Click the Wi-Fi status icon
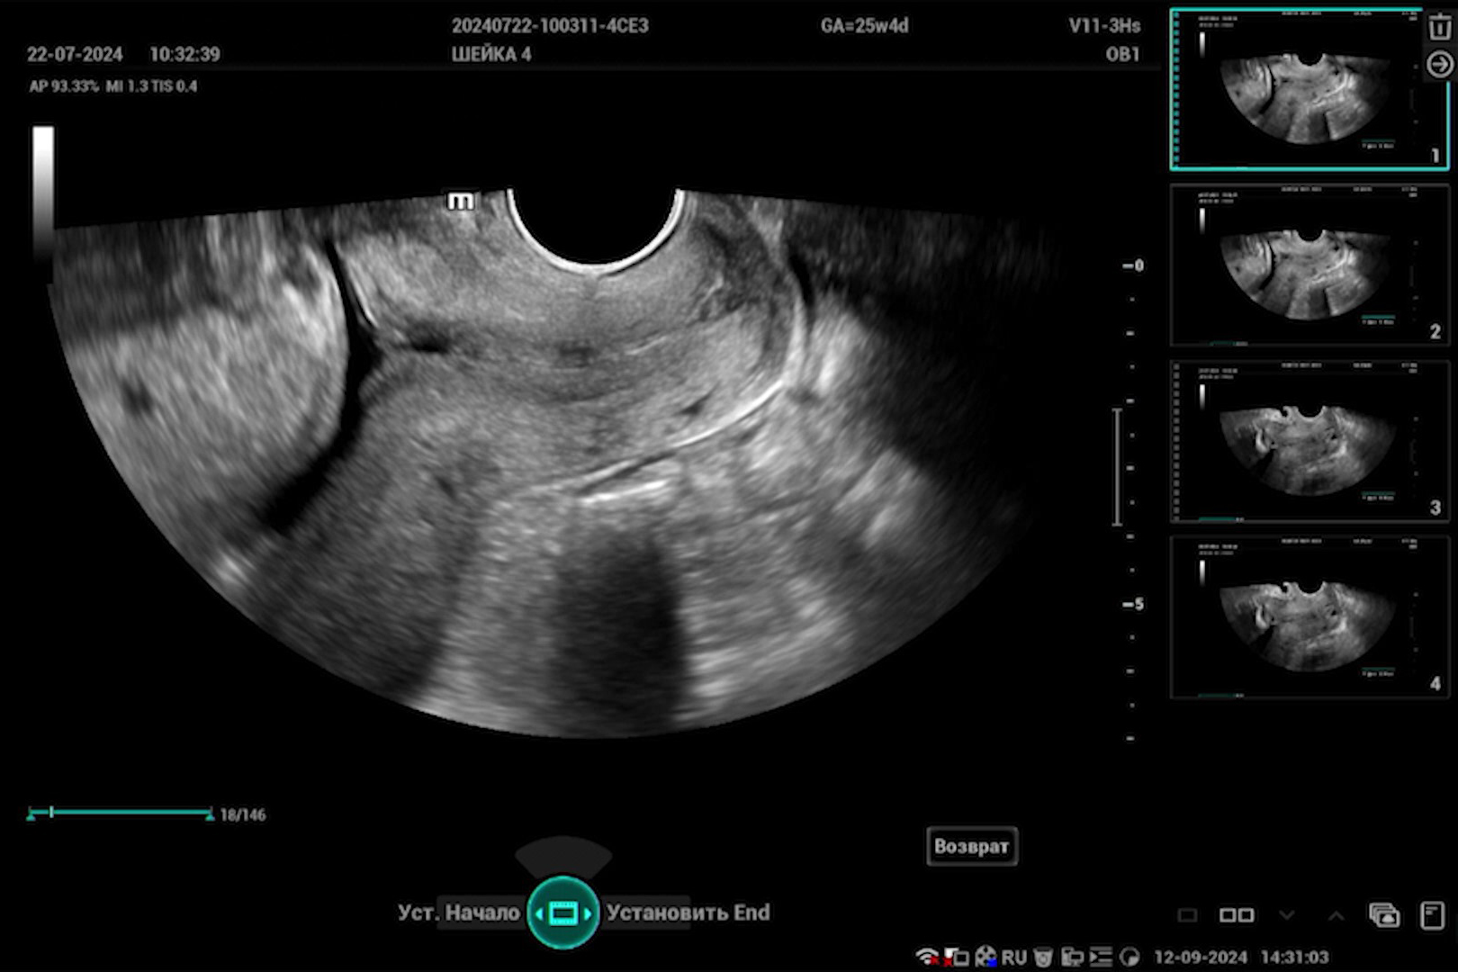 click(x=926, y=957)
